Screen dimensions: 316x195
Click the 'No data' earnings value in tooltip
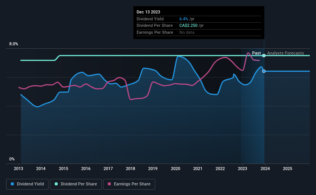click(187, 32)
